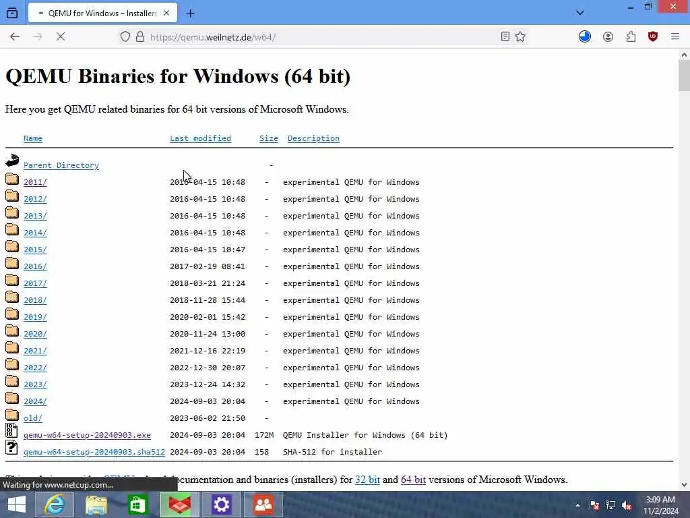Image resolution: width=690 pixels, height=518 pixels.
Task: Click the folder icon beside old/
Action: [12, 415]
